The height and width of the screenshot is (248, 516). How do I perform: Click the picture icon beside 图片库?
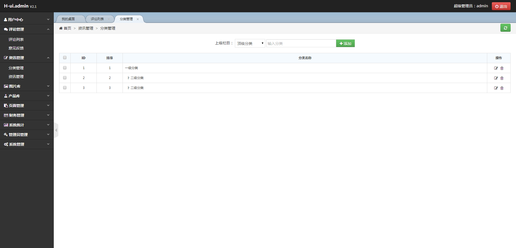(6, 86)
